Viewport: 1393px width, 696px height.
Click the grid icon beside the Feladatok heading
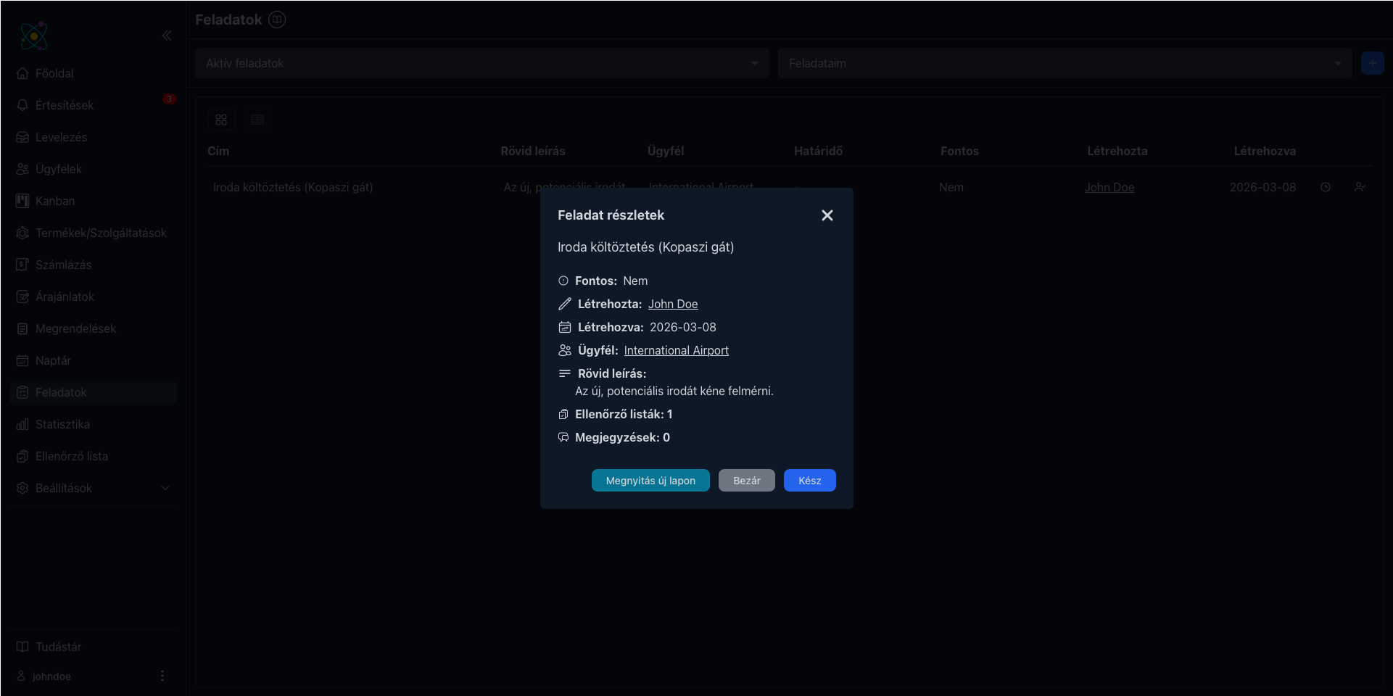(276, 19)
